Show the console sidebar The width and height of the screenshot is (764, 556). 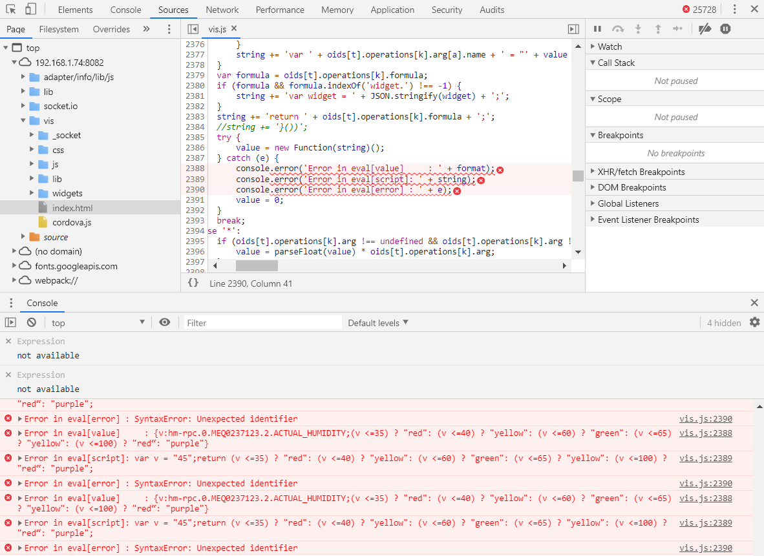[10, 323]
